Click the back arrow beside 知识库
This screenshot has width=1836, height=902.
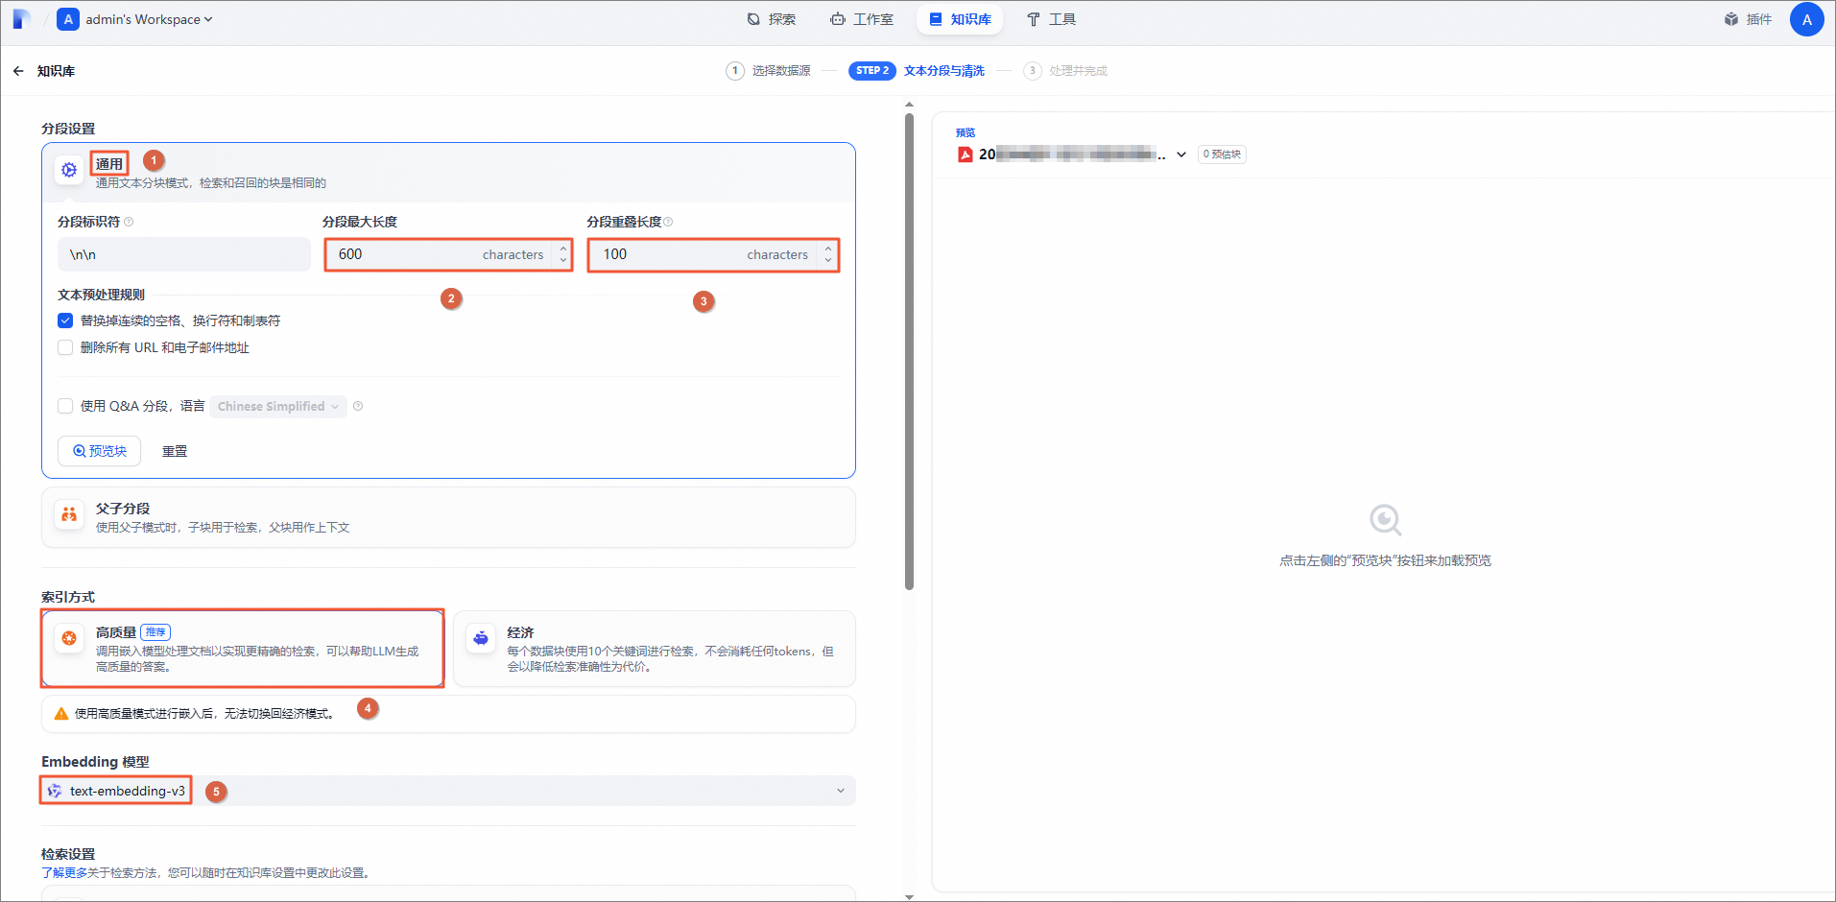[18, 71]
